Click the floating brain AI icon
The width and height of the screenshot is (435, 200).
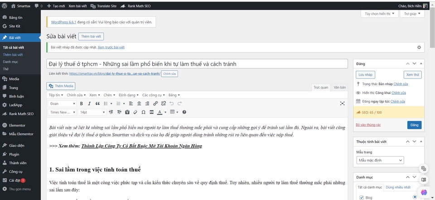tap(424, 192)
